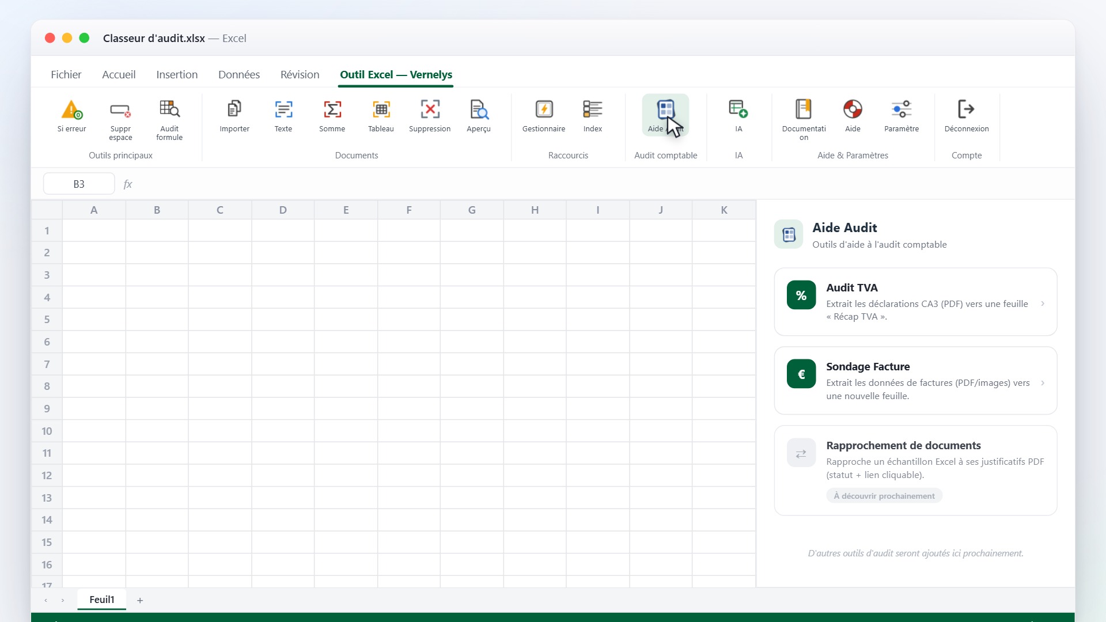Click the D'autres outils d'audit footer note
1106x622 pixels.
(915, 553)
